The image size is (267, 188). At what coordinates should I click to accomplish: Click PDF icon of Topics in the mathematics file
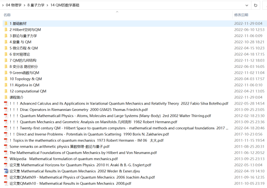pyautogui.click(x=6, y=140)
